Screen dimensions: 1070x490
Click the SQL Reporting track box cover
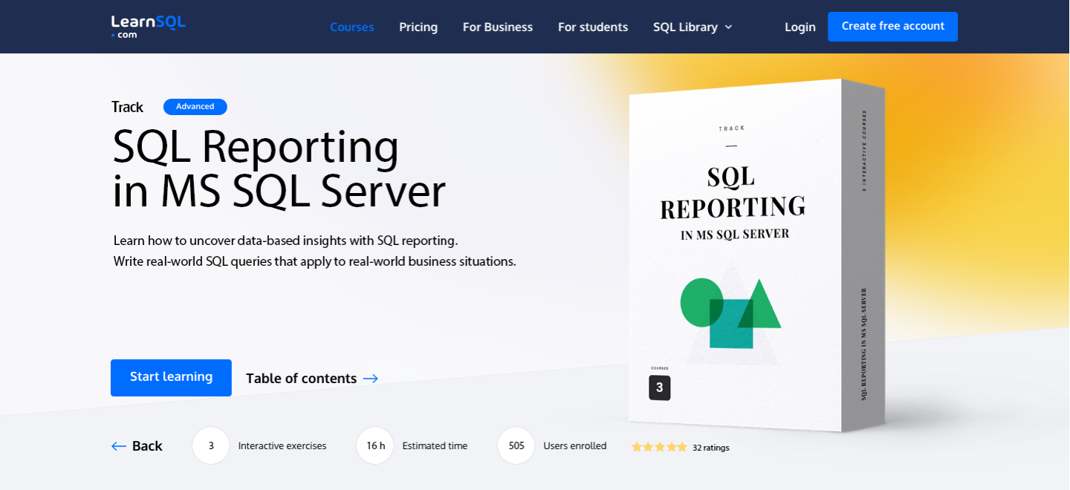tap(756, 255)
